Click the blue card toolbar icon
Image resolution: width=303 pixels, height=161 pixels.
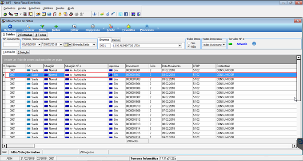[x=49, y=14]
